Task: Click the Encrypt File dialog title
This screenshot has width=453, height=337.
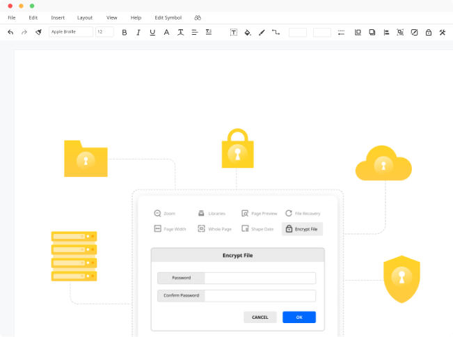Action: (237, 256)
